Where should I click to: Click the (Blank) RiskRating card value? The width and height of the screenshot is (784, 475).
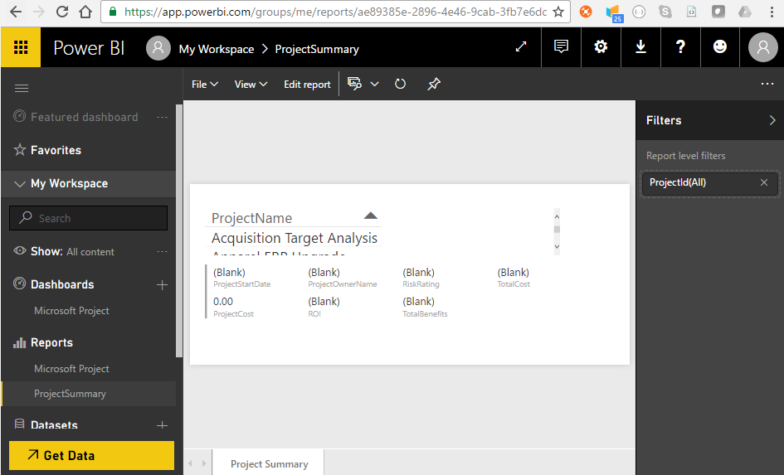click(418, 272)
